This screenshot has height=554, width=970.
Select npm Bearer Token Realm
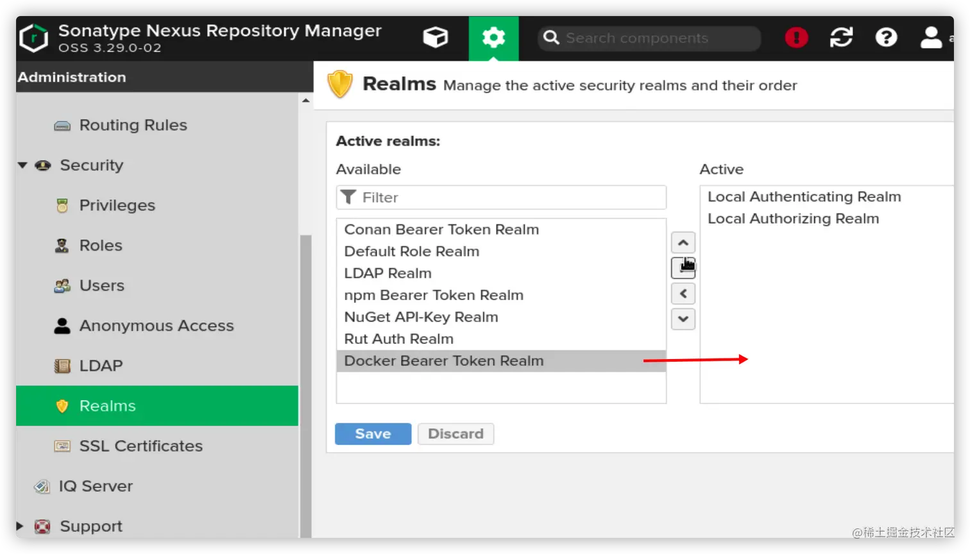(501, 295)
